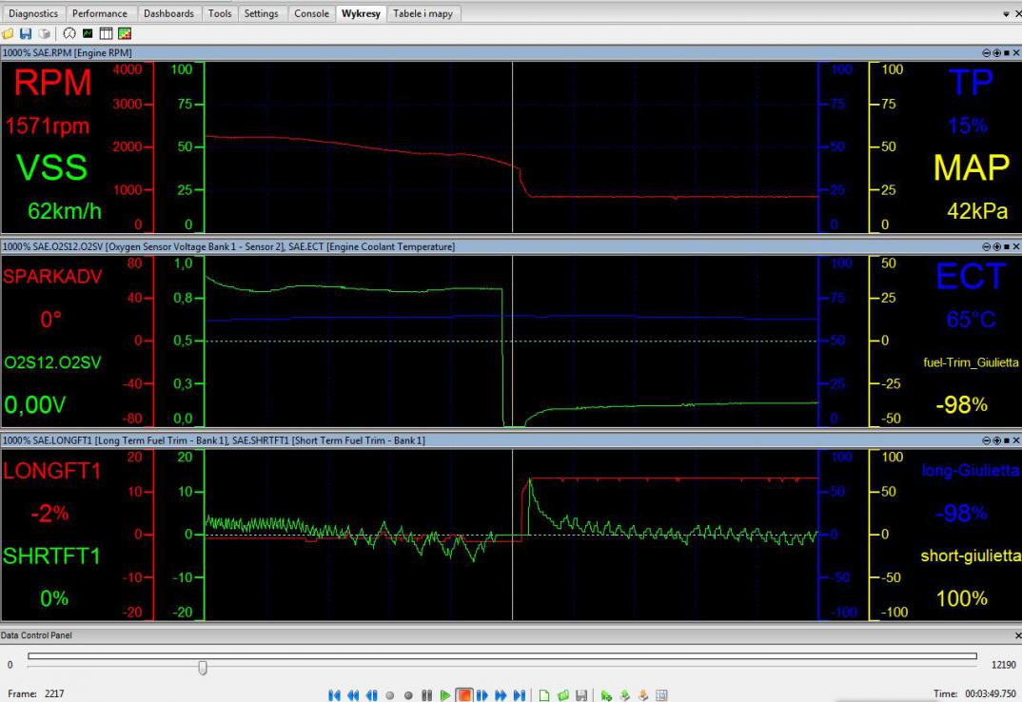Select the SHRTFT1 channel label

point(51,556)
